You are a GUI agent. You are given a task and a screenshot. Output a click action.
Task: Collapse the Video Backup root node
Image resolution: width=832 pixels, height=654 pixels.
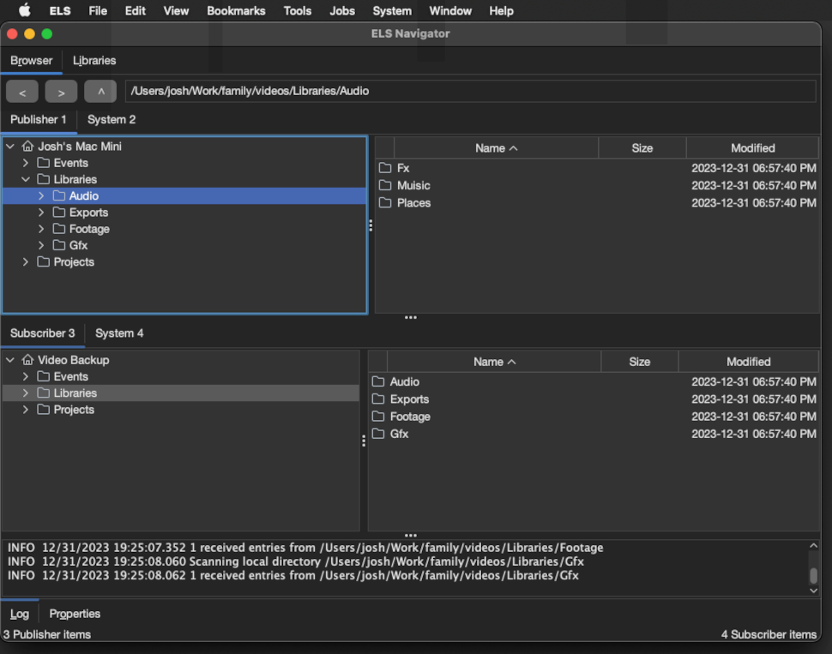(x=10, y=360)
